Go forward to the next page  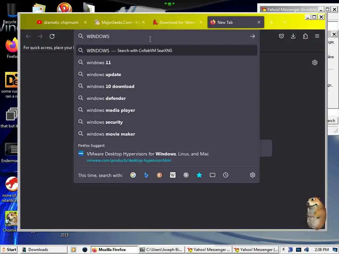40,36
